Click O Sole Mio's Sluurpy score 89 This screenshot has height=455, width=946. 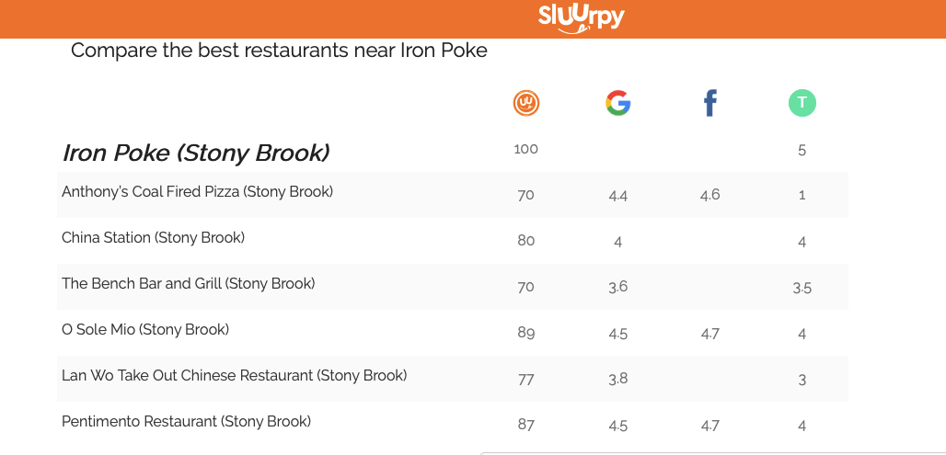pos(526,334)
